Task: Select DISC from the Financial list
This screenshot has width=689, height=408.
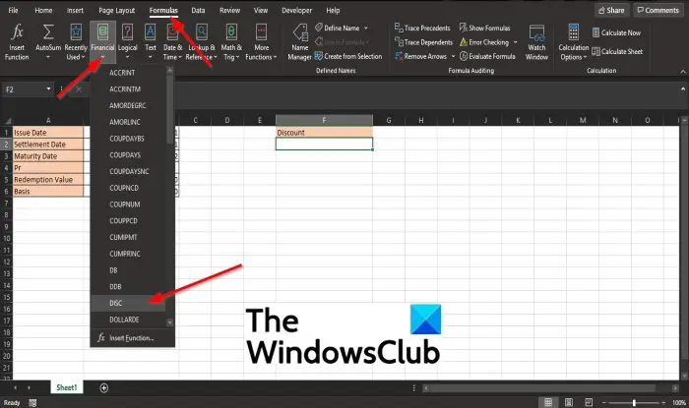Action: click(128, 303)
